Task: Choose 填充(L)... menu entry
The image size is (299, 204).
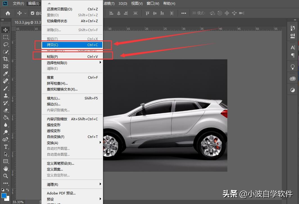Action: [x=72, y=98]
